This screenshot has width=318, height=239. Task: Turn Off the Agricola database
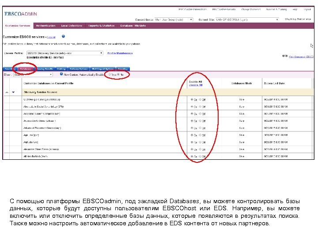click(200, 142)
